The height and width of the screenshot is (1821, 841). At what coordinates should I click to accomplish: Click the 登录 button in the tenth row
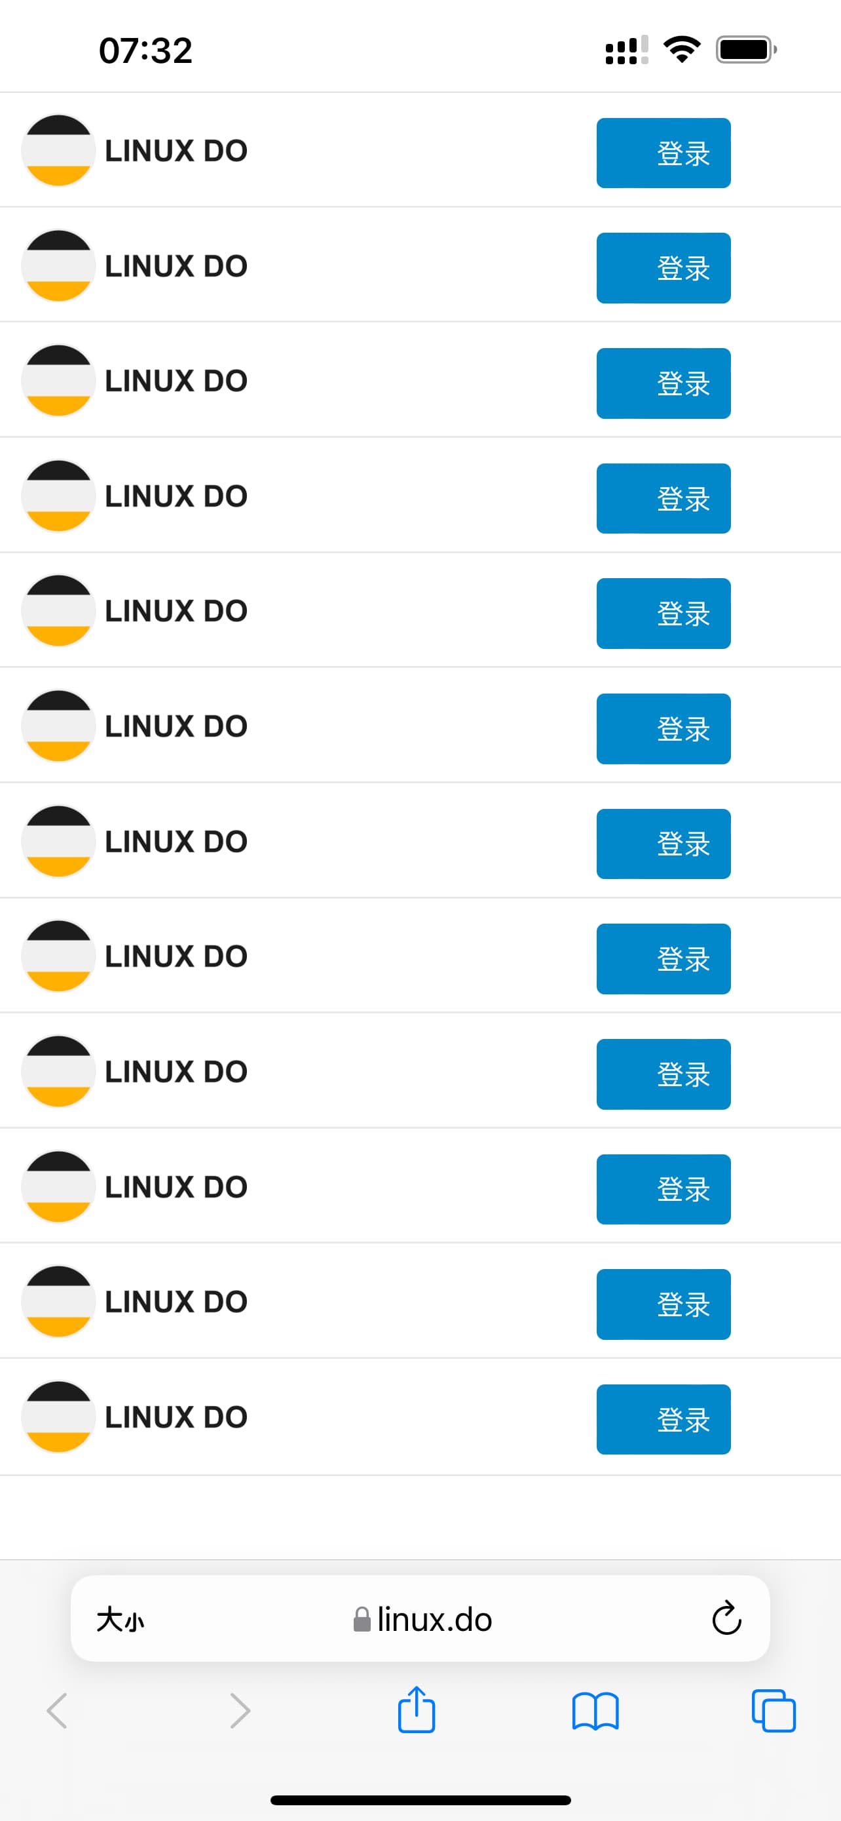click(x=663, y=1189)
